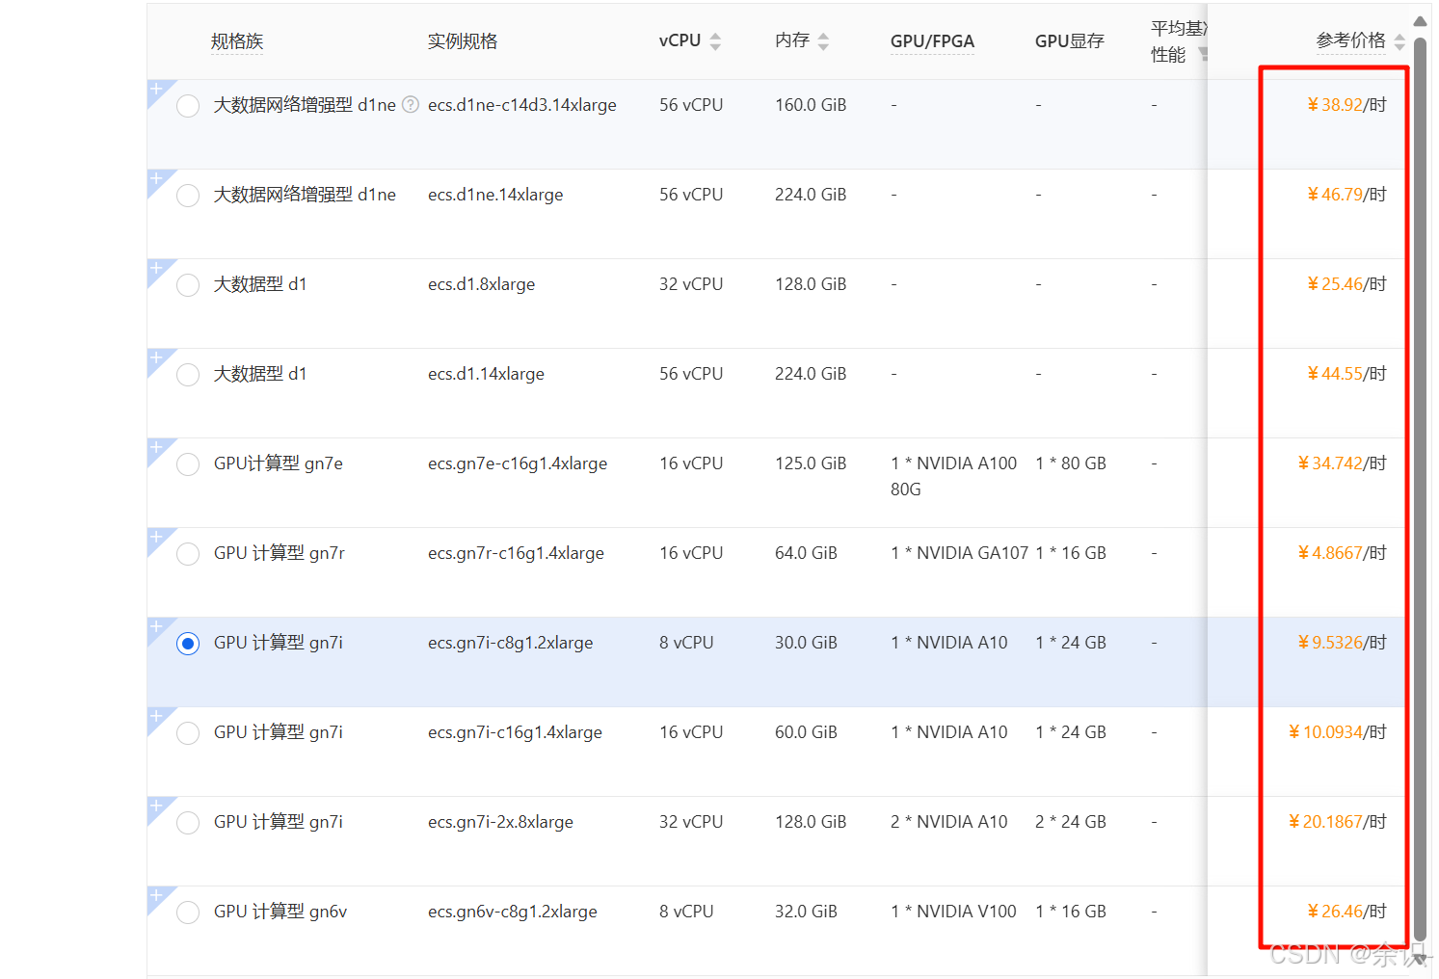Expand plus corner of ecs.gn7r-c16g1.4xlarge row

pyautogui.click(x=156, y=537)
